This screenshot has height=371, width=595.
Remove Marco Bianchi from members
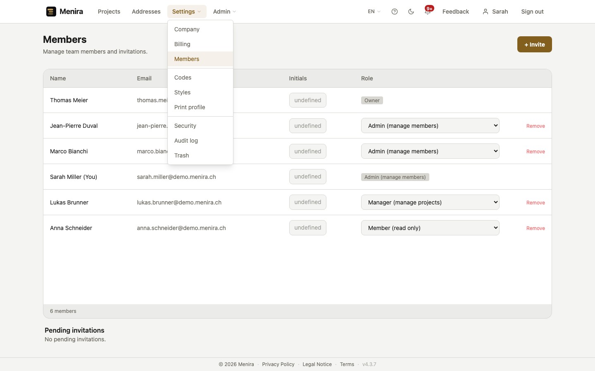pos(535,152)
